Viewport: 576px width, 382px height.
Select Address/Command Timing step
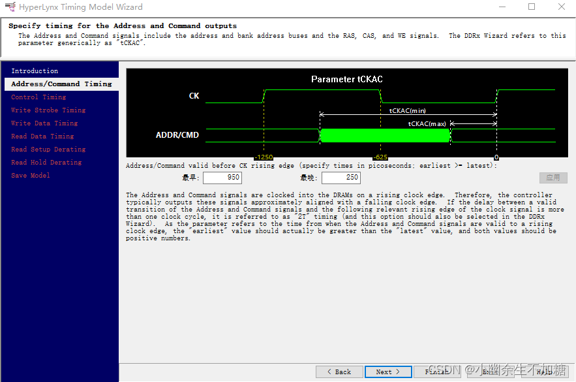click(x=61, y=84)
